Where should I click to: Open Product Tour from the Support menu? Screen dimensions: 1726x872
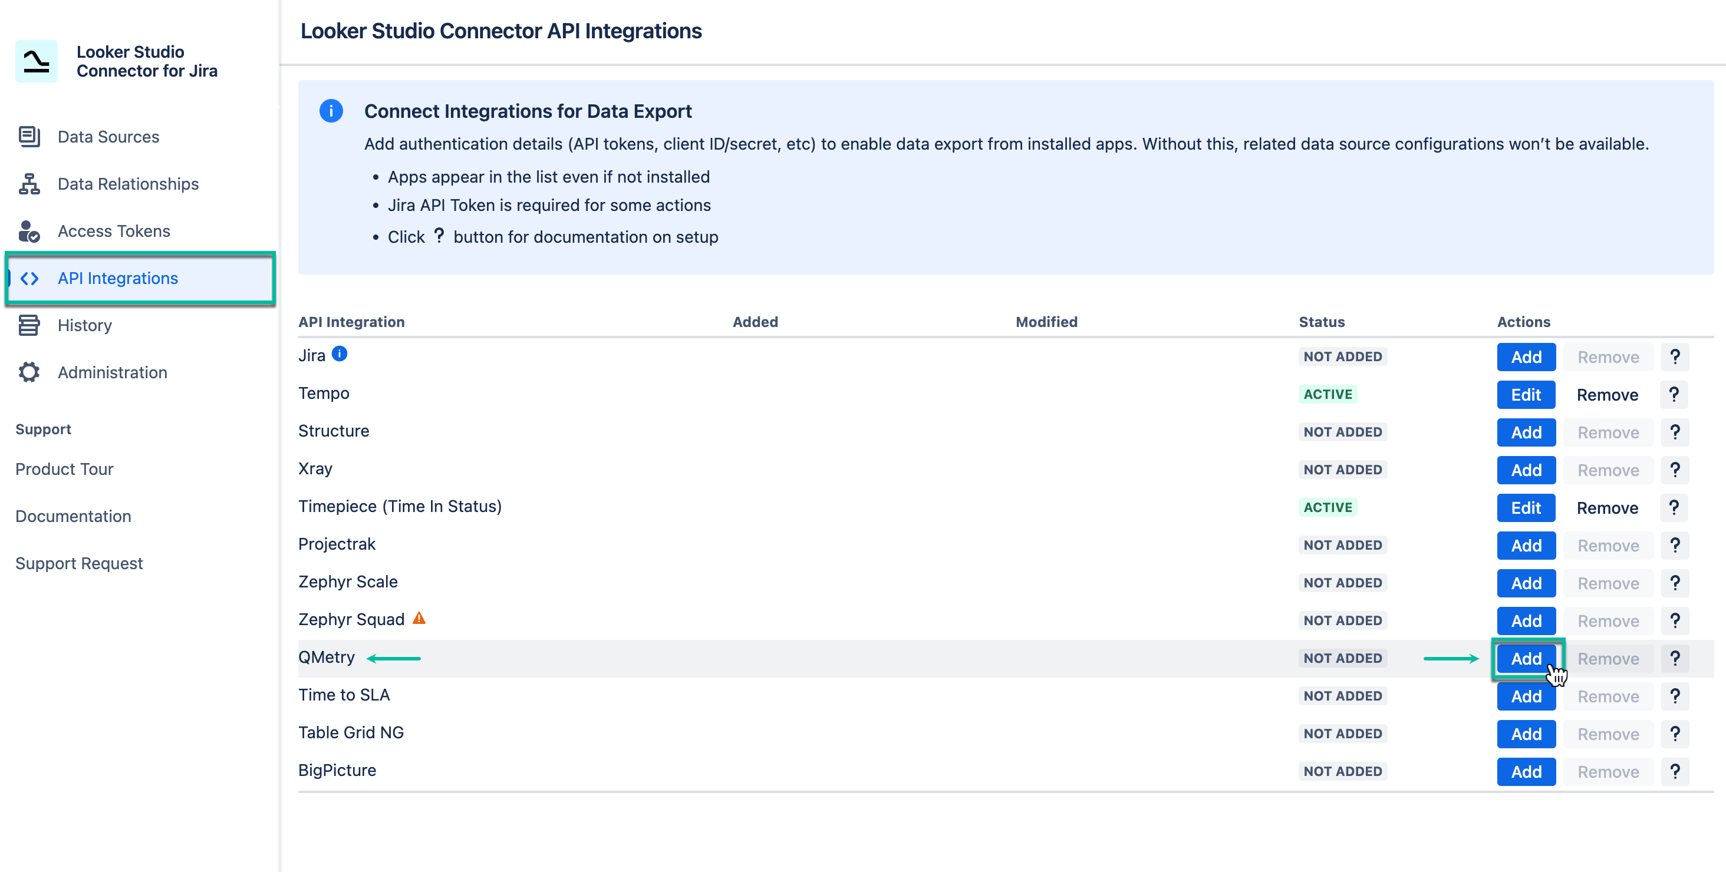pos(64,469)
